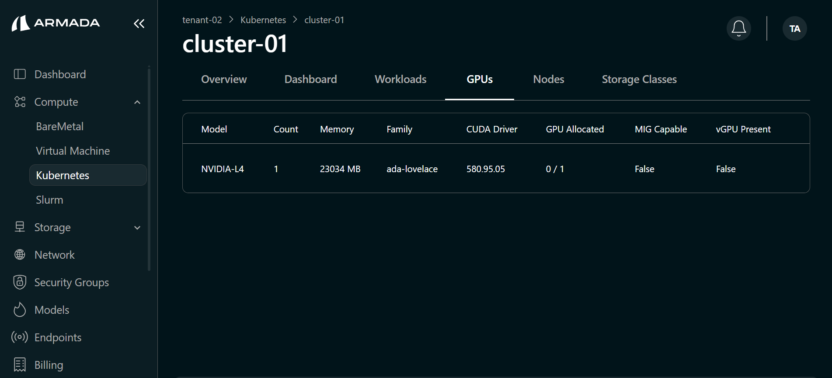832x378 pixels.
Task: Open Security Groups label in sidebar
Action: coord(72,282)
